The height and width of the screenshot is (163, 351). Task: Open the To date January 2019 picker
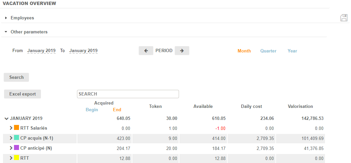[83, 51]
